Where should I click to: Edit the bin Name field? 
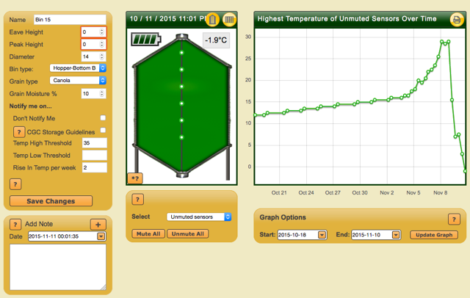70,20
